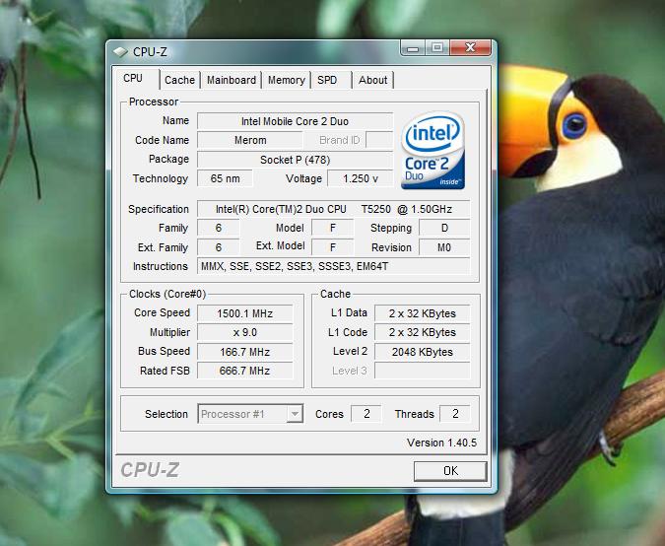Click the Threads value field
This screenshot has height=546, width=665.
tap(455, 414)
